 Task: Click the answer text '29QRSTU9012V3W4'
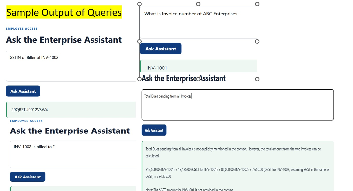[30, 110]
